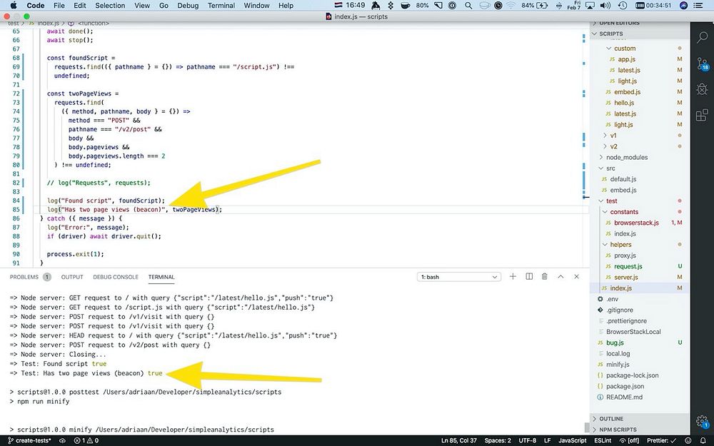Click the volume icon in menu bar

[605, 6]
